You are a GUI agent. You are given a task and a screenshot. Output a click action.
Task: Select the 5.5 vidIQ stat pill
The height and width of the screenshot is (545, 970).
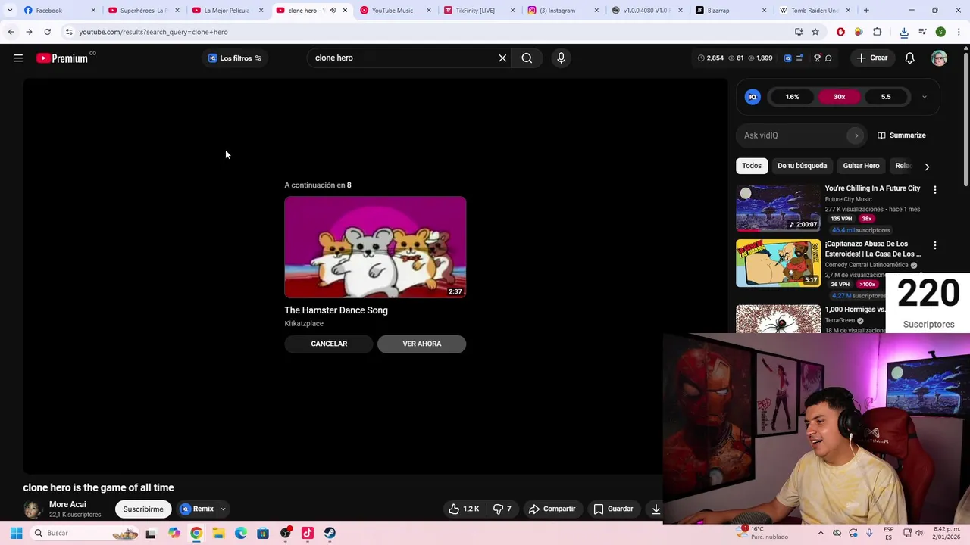(x=886, y=97)
